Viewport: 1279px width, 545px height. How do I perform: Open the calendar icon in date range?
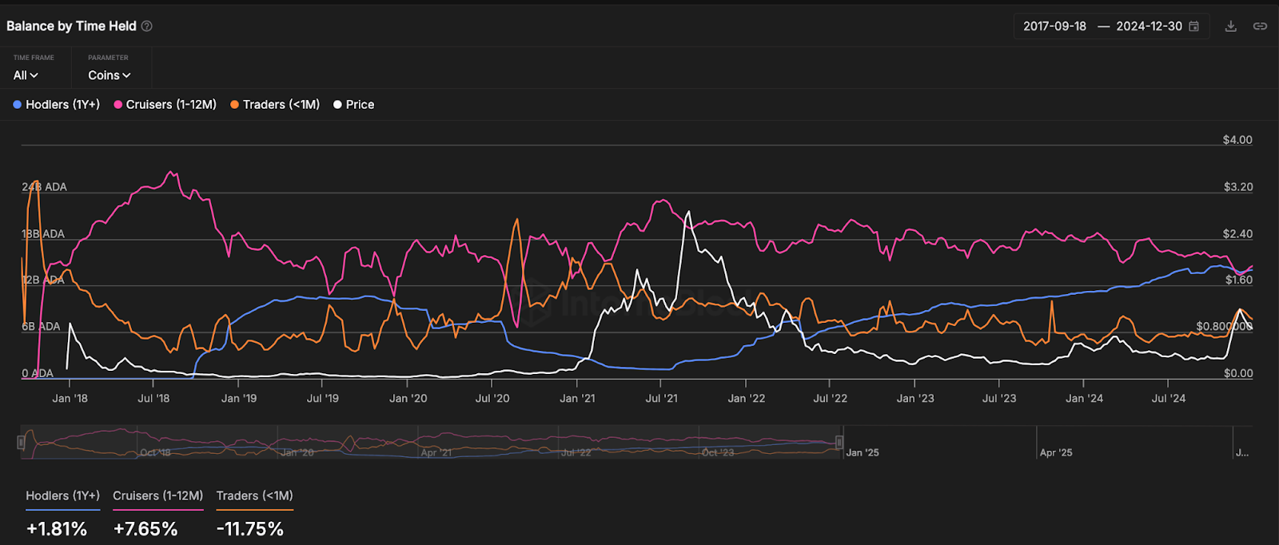(1194, 26)
